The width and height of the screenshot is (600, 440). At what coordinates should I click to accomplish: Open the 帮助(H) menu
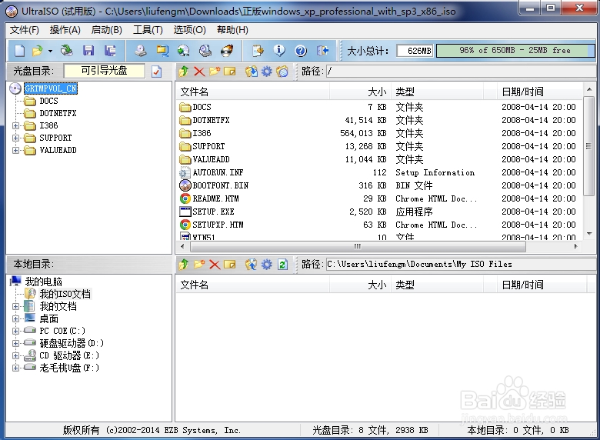pyautogui.click(x=232, y=30)
